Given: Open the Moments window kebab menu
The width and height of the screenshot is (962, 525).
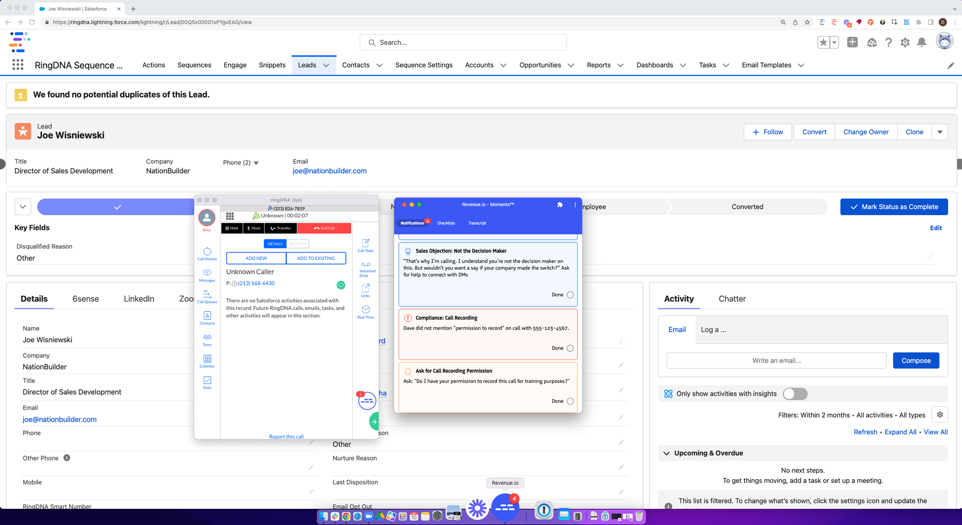Looking at the screenshot, I should point(575,204).
